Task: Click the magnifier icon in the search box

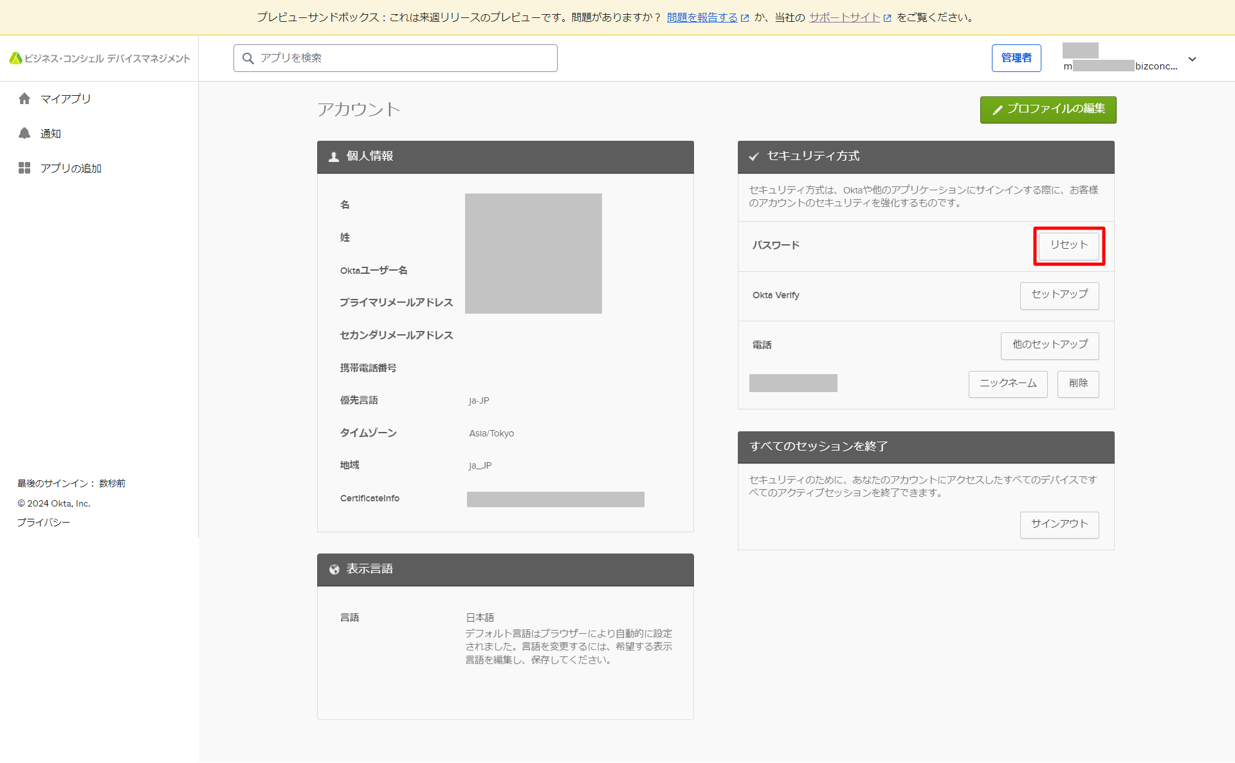Action: pyautogui.click(x=248, y=58)
